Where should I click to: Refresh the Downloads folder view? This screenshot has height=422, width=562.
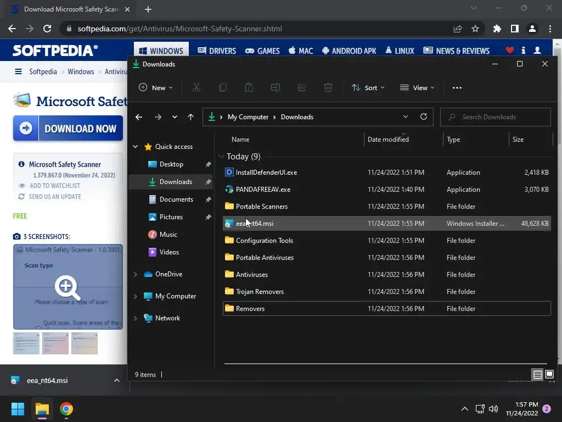[x=424, y=116]
